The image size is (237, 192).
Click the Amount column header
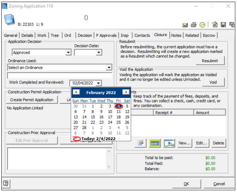pos(210,113)
